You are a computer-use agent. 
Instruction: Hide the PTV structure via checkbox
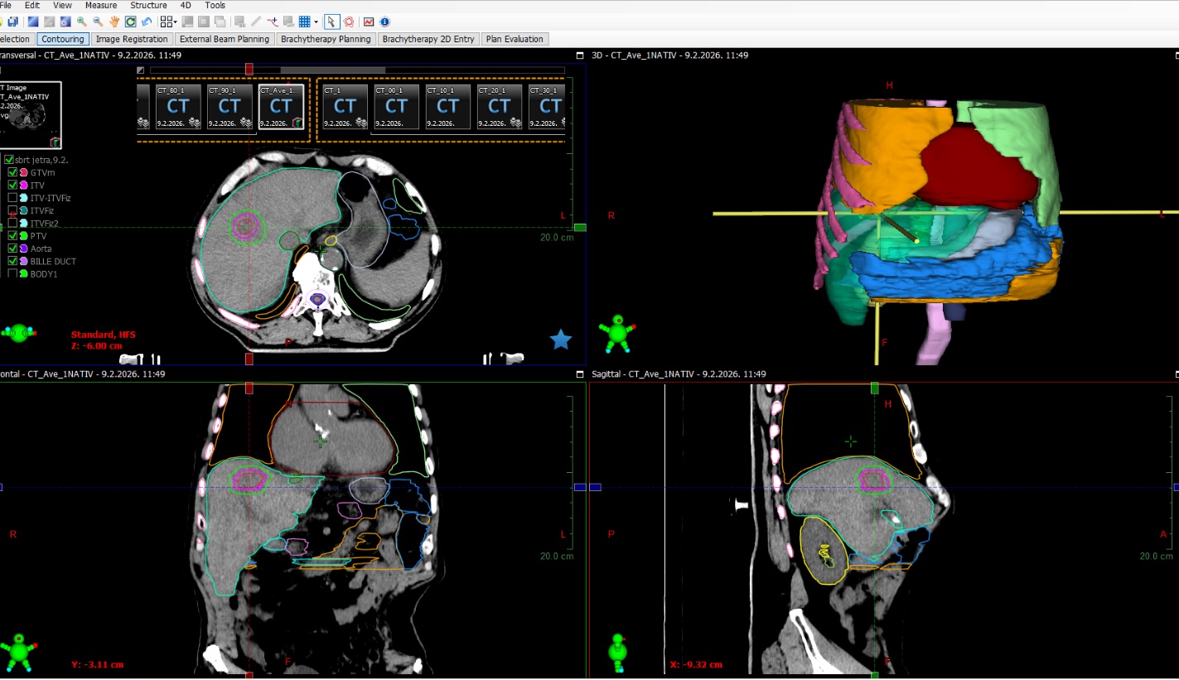tap(12, 236)
